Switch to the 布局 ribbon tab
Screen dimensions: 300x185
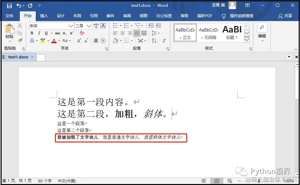coord(77,16)
